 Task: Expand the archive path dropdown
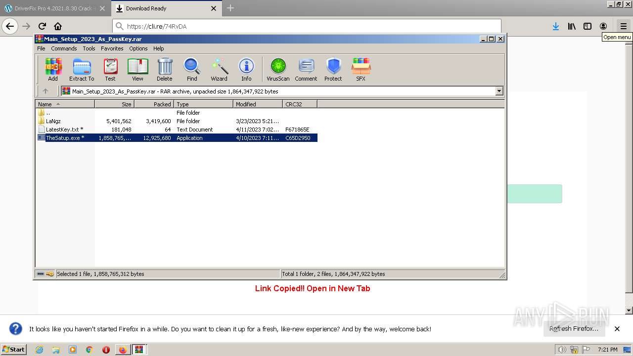point(499,91)
